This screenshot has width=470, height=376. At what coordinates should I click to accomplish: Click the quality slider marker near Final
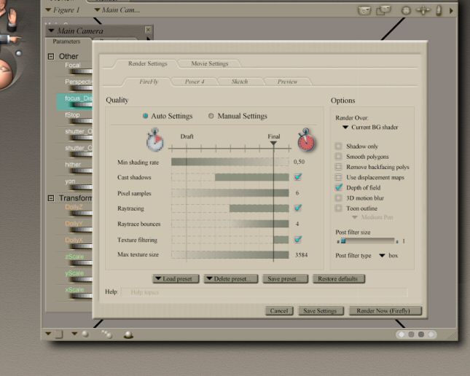[x=273, y=144]
